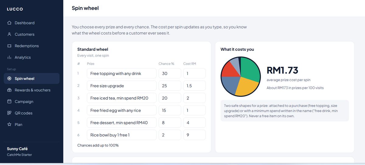The width and height of the screenshot is (365, 165).
Task: Open Rewards & vouchers page
Action: coord(32,90)
